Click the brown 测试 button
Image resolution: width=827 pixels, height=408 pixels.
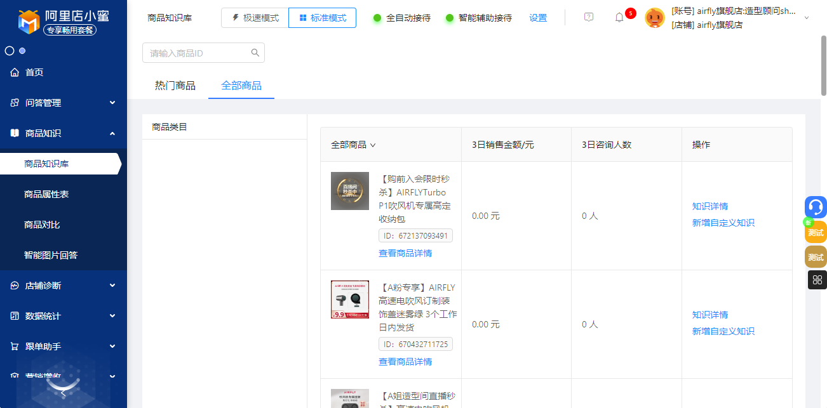point(816,257)
